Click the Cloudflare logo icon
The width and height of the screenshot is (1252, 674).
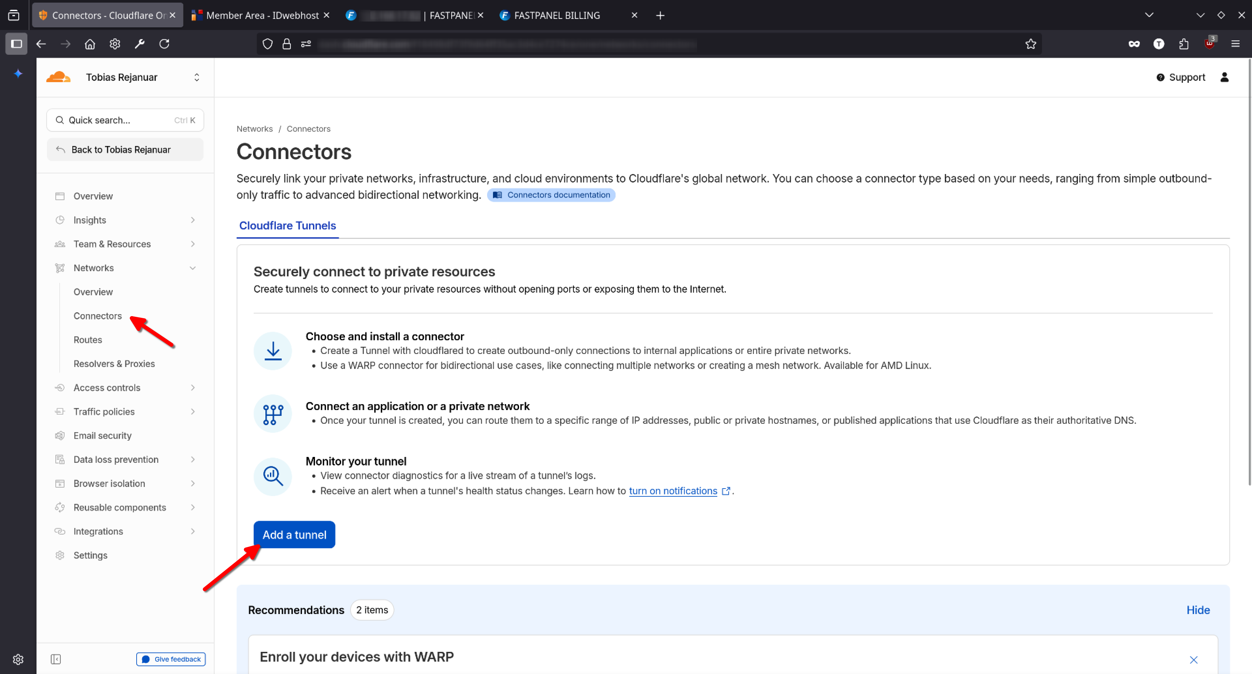[x=58, y=77]
